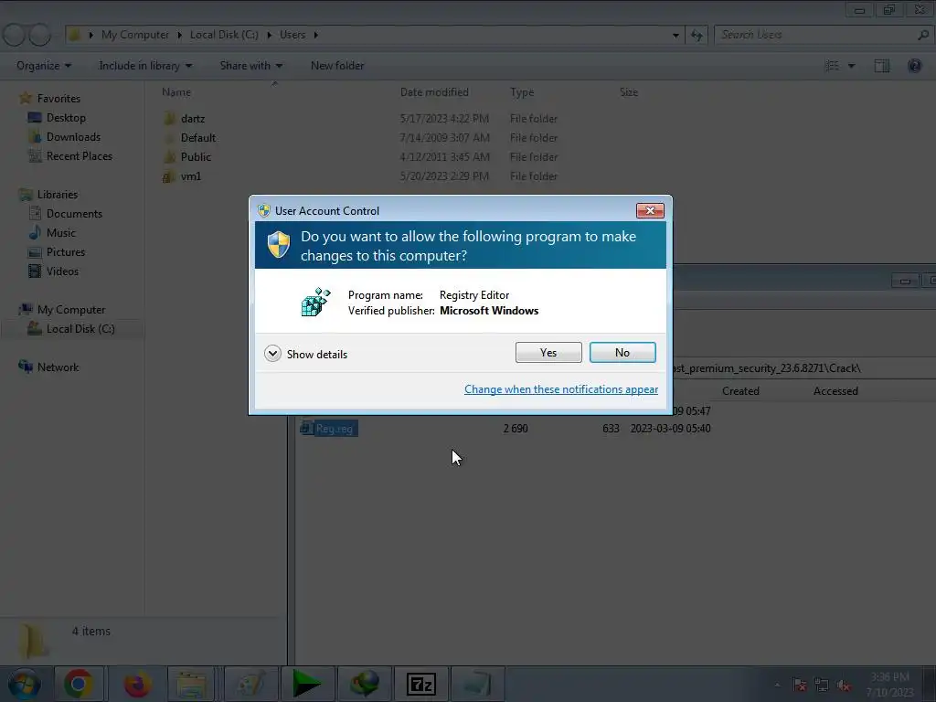Open 7-Zip from the taskbar
Viewport: 936px width, 702px height.
(x=420, y=684)
